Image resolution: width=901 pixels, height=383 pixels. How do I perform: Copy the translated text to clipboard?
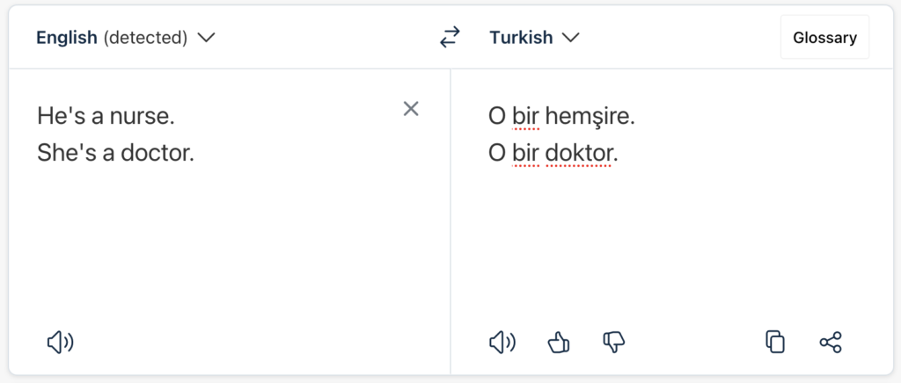tap(775, 342)
